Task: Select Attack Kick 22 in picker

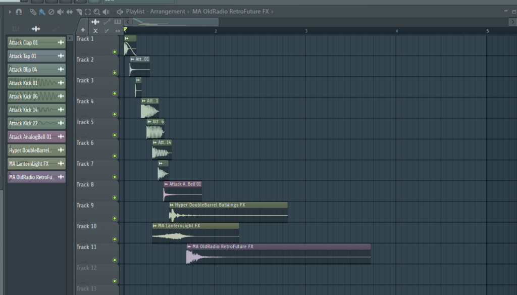Action: [x=36, y=123]
